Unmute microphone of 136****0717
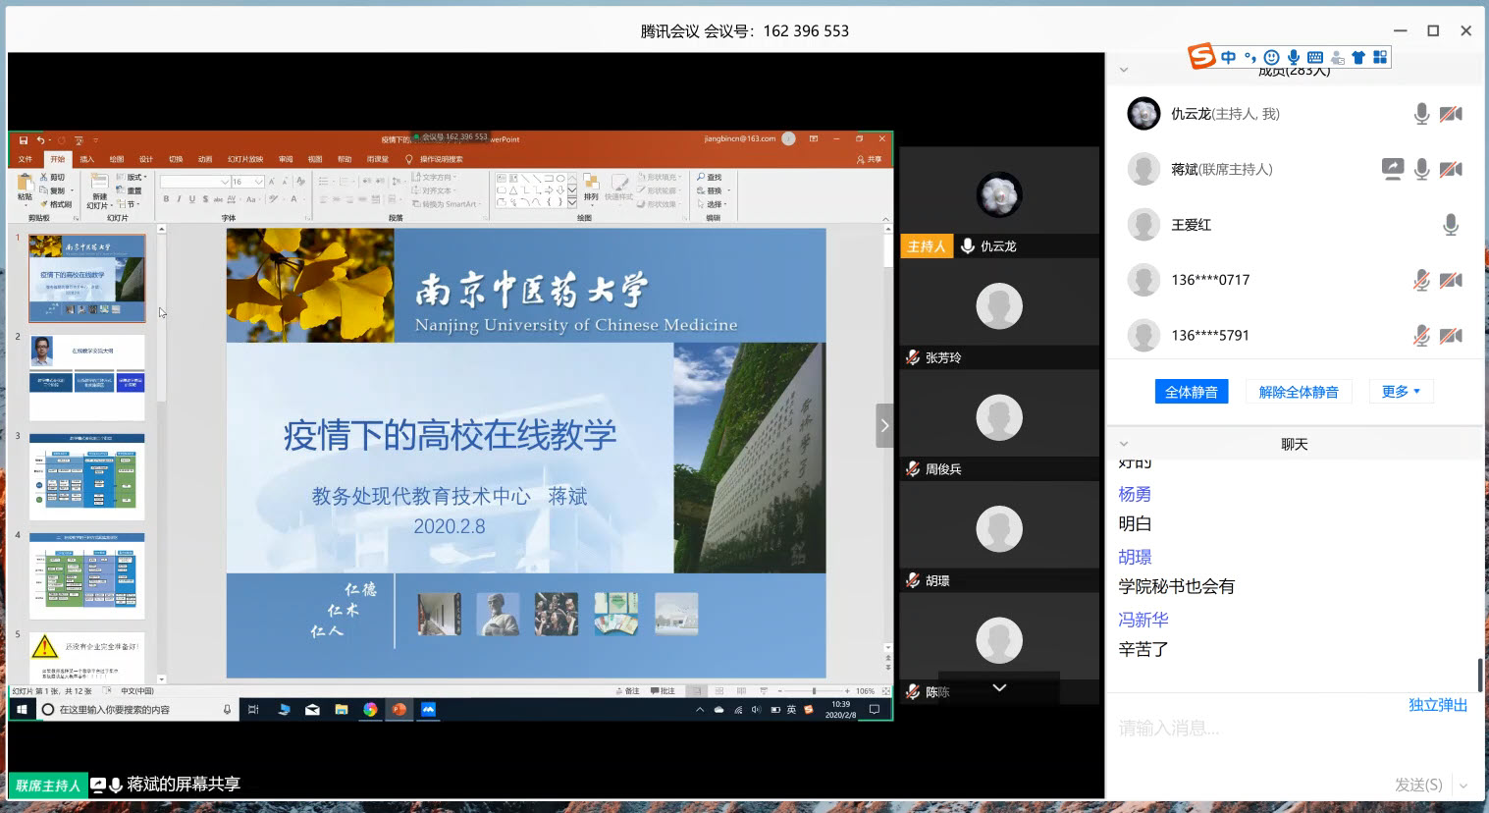The width and height of the screenshot is (1489, 813). [x=1421, y=280]
